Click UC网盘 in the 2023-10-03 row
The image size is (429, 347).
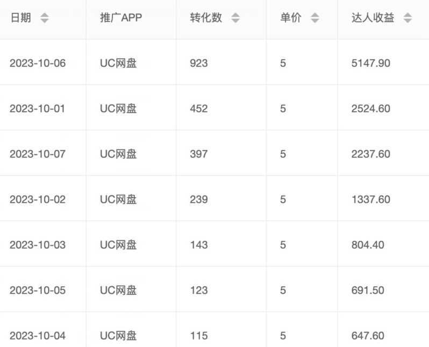click(118, 245)
